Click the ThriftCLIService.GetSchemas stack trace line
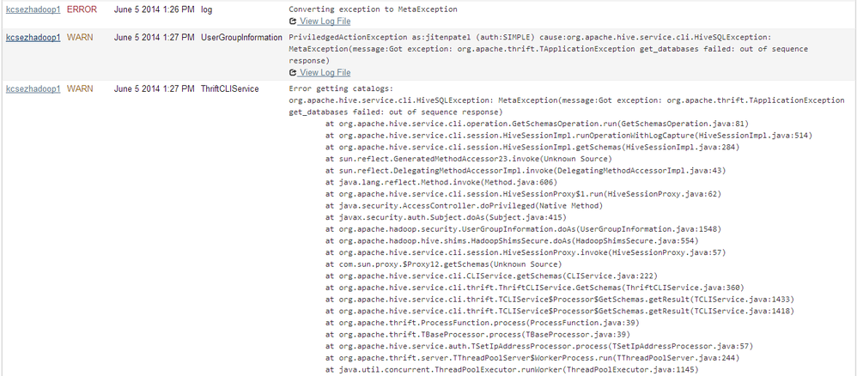The height and width of the screenshot is (376, 857). point(534,288)
